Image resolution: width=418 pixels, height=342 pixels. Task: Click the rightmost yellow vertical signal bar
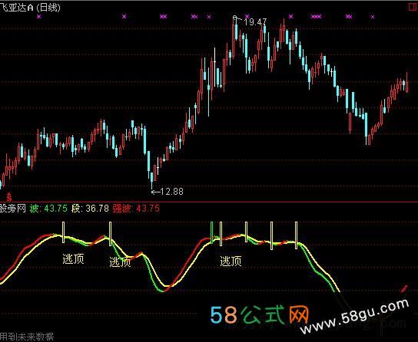[296, 235]
